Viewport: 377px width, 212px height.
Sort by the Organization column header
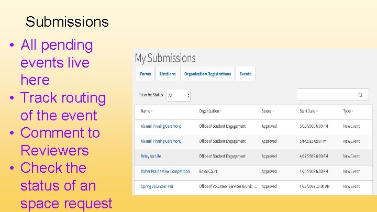[209, 111]
